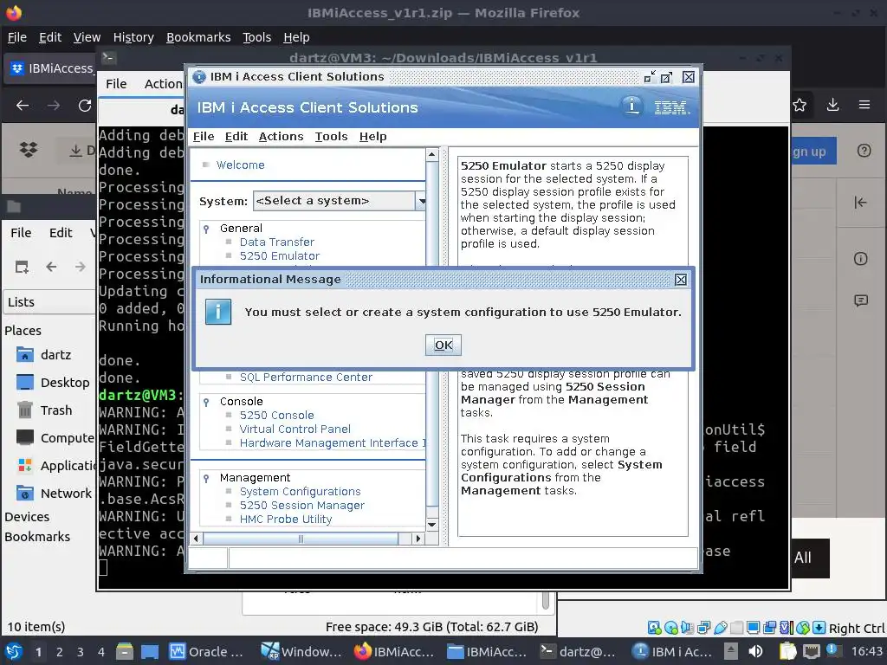
Task: Click the Dropbox info circle icon
Action: click(x=860, y=259)
